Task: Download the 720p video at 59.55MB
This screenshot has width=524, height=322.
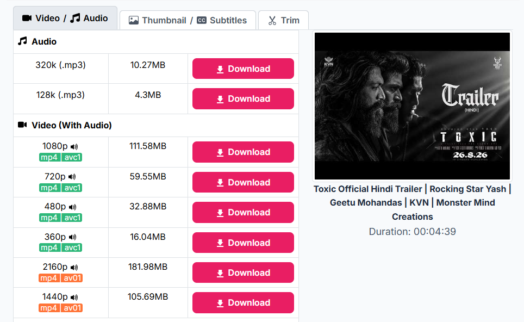Action: tap(243, 182)
